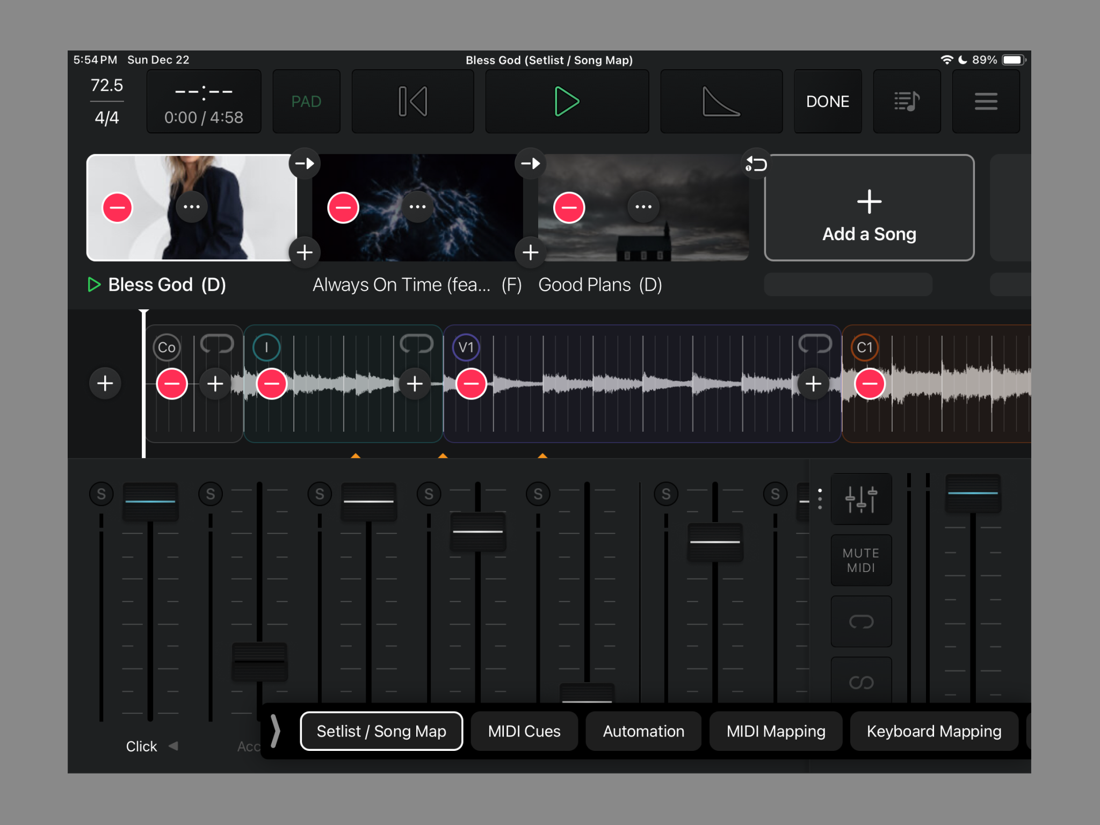Open the vertical three-dot menu near the faders
This screenshot has height=825, width=1100.
pos(820,500)
